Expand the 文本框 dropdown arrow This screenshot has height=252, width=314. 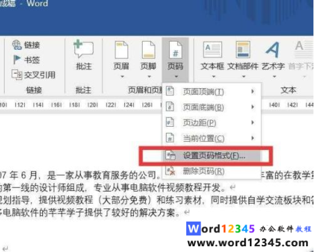214,77
